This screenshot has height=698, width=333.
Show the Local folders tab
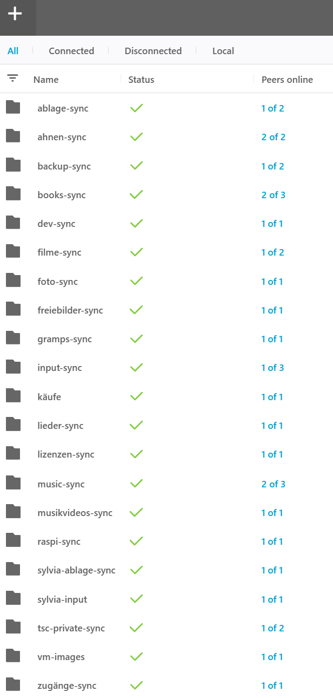(223, 51)
